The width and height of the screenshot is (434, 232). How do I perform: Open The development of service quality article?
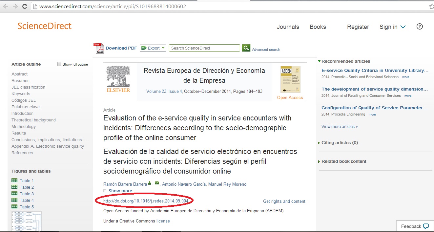[x=375, y=89]
